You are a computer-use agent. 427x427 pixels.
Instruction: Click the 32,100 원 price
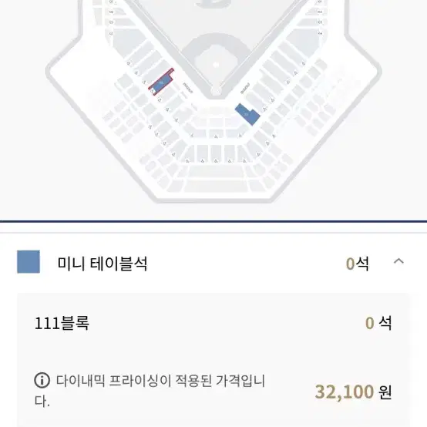354,392
